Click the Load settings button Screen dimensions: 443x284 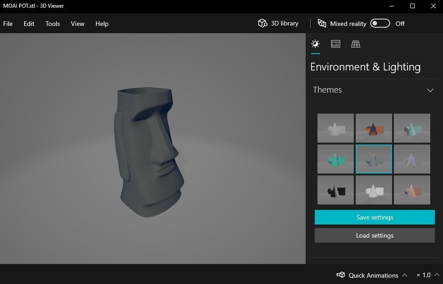pos(375,235)
